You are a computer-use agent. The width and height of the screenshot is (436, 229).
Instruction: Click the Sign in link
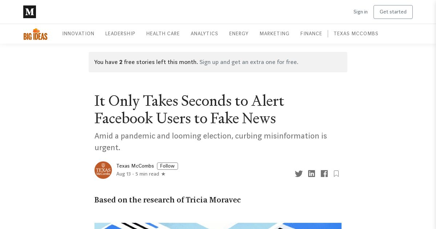coord(360,12)
